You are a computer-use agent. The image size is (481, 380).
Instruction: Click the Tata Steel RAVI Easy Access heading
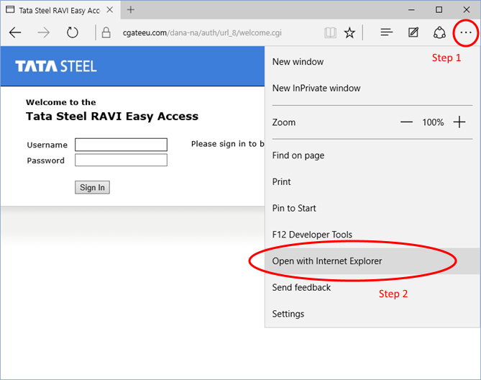tap(112, 117)
